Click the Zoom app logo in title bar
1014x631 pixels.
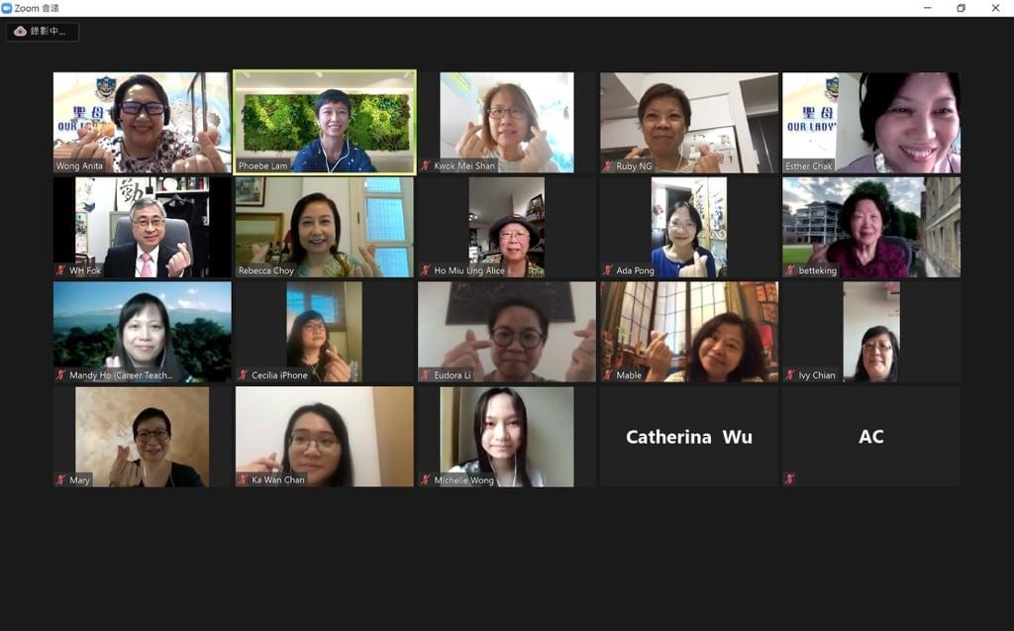coord(7,8)
